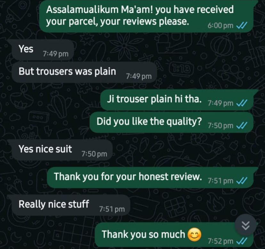Tap read receipt ticks on 6:00 pm message
Image resolution: width=265 pixels, height=249 pixels.
(x=242, y=26)
